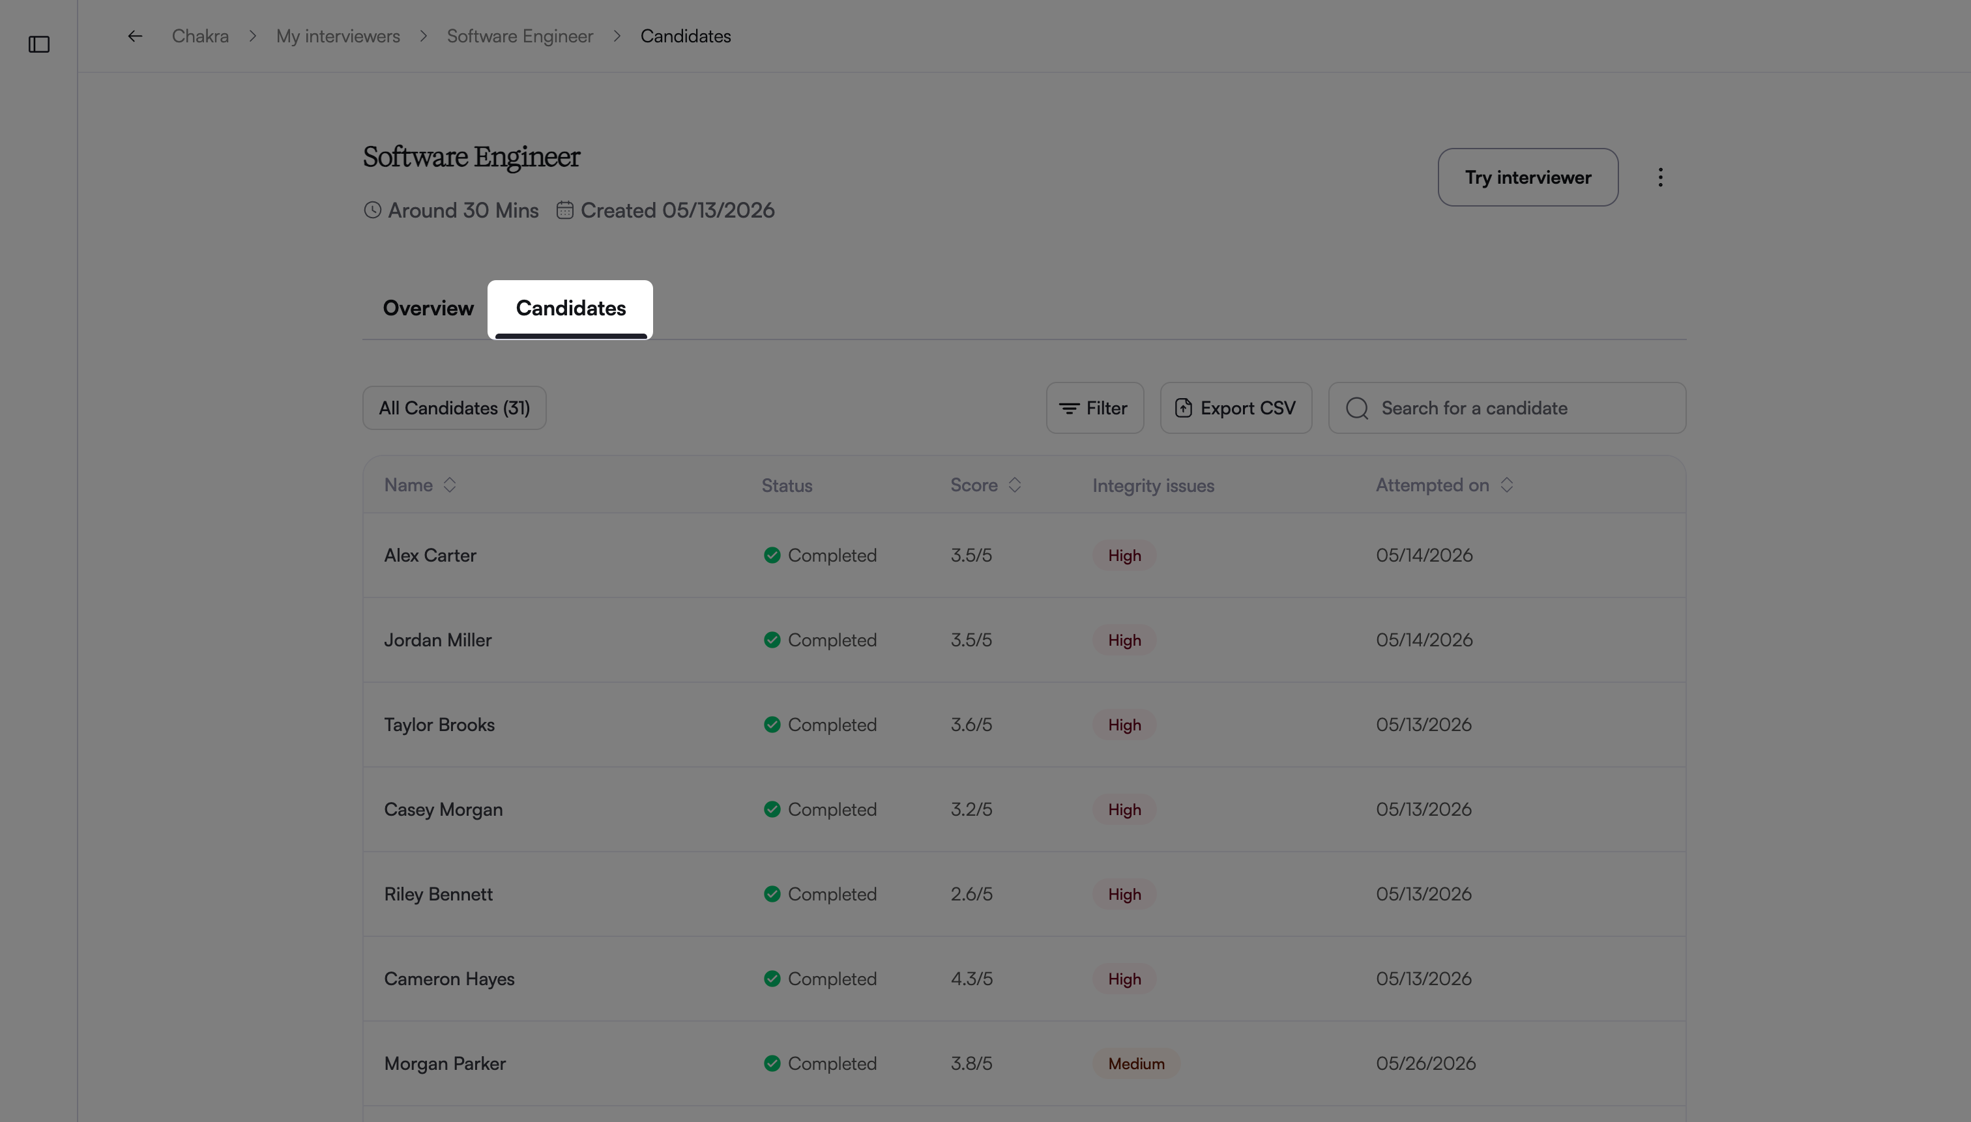Viewport: 1971px width, 1122px height.
Task: Open candidate Morgan Parker
Action: (x=445, y=1064)
